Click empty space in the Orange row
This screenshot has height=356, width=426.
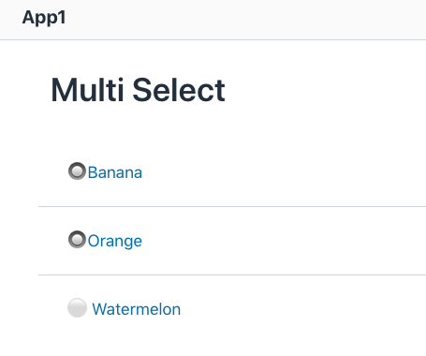click(x=281, y=241)
